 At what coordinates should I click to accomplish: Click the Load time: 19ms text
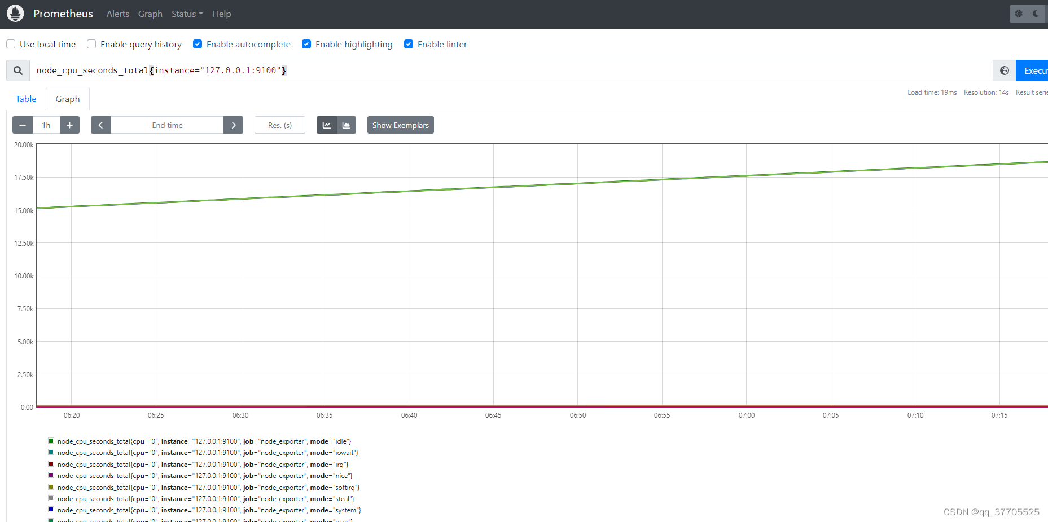coord(932,92)
